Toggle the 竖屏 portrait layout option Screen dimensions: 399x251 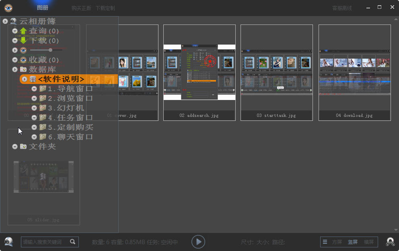(x=353, y=242)
